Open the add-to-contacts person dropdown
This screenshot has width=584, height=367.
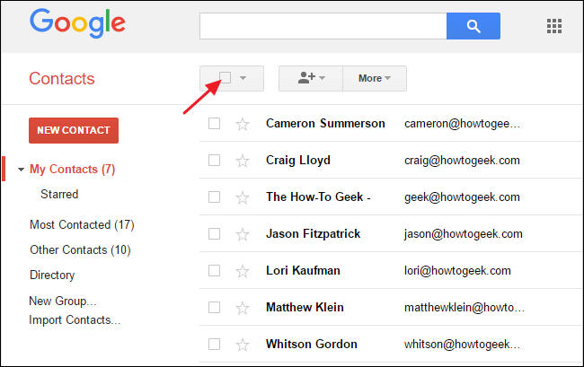pyautogui.click(x=310, y=79)
